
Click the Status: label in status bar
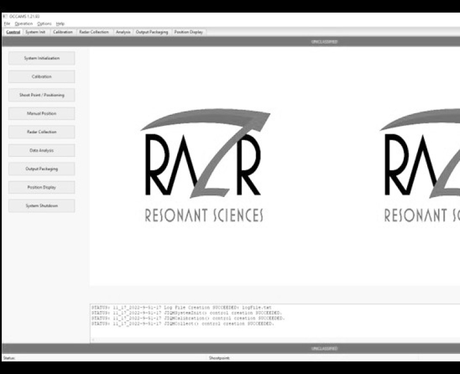click(9, 358)
